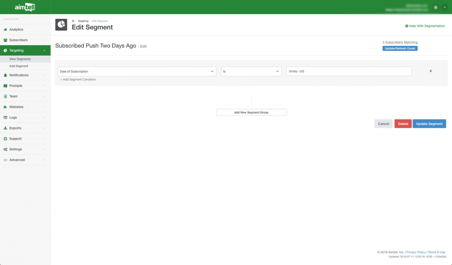Open View Segments submenu item
The image size is (452, 265).
(x=20, y=59)
